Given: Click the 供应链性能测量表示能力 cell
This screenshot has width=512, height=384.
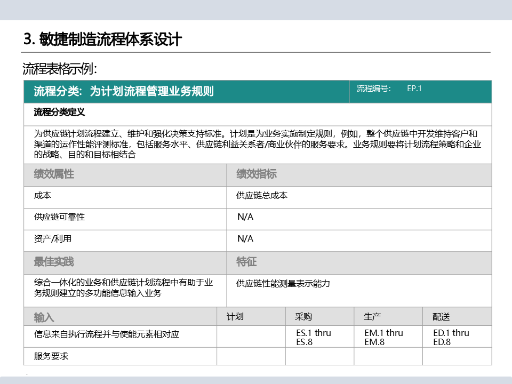Looking at the screenshot, I should tap(359, 291).
